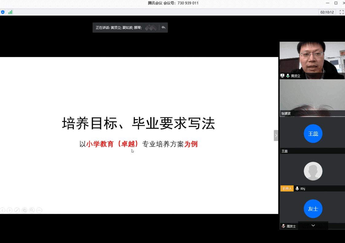Check the green network signal icon
The image size is (345, 243).
[x=10, y=12]
